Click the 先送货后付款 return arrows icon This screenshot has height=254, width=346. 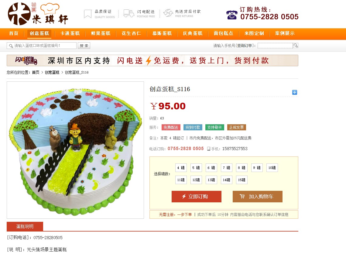click(168, 13)
